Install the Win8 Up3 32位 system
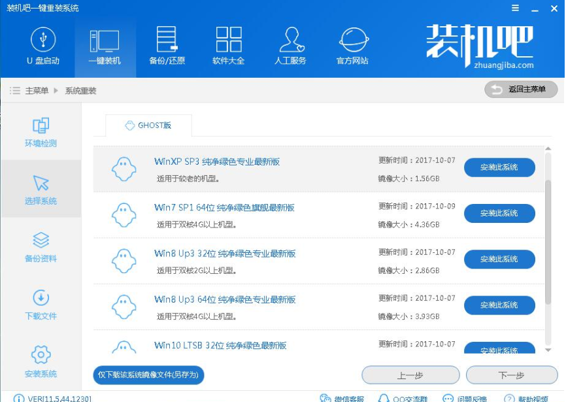The width and height of the screenshot is (566, 402). tap(499, 259)
